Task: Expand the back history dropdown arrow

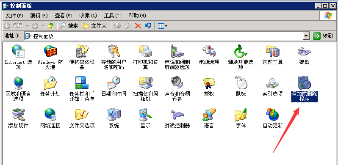Action: 28,26
